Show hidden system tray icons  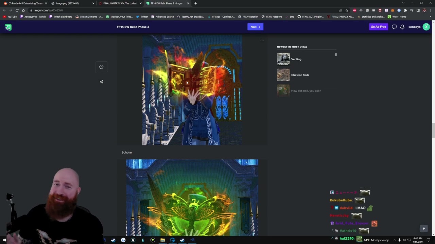tap(395, 240)
